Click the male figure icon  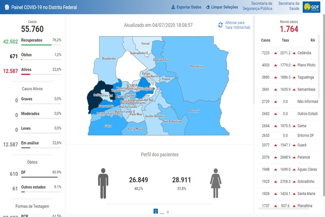pos(103,183)
